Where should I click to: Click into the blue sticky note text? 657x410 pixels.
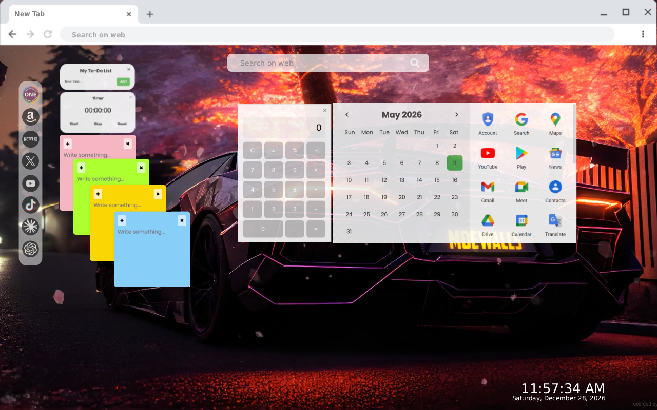152,256
